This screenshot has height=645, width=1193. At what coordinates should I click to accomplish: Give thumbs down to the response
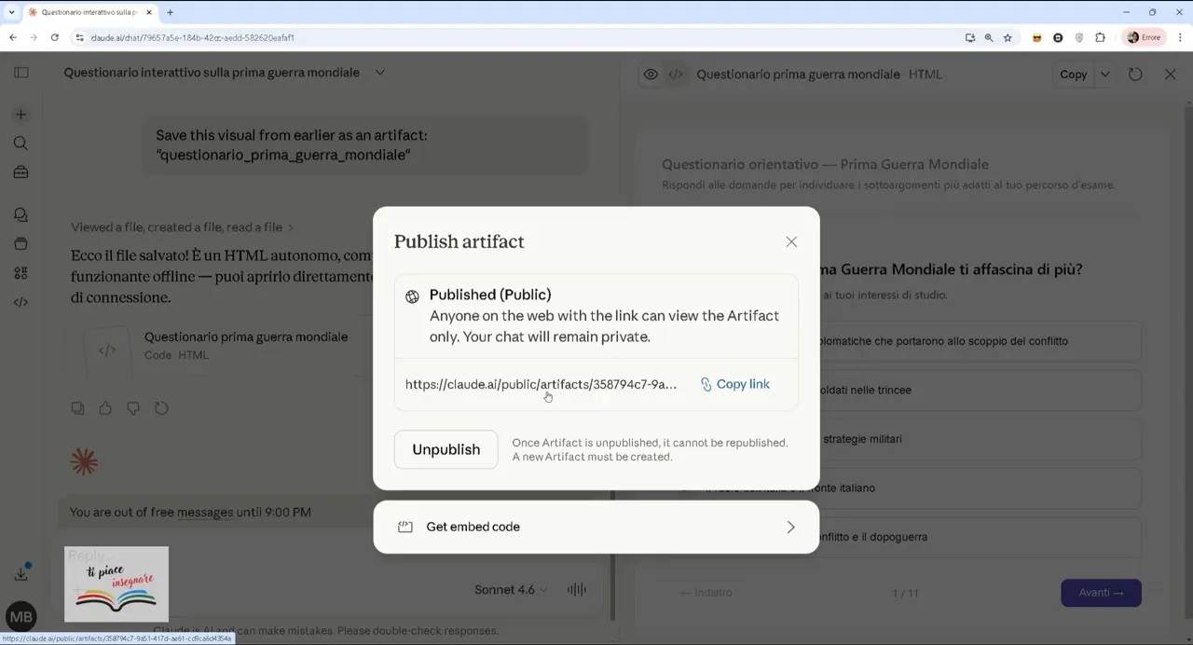click(133, 408)
